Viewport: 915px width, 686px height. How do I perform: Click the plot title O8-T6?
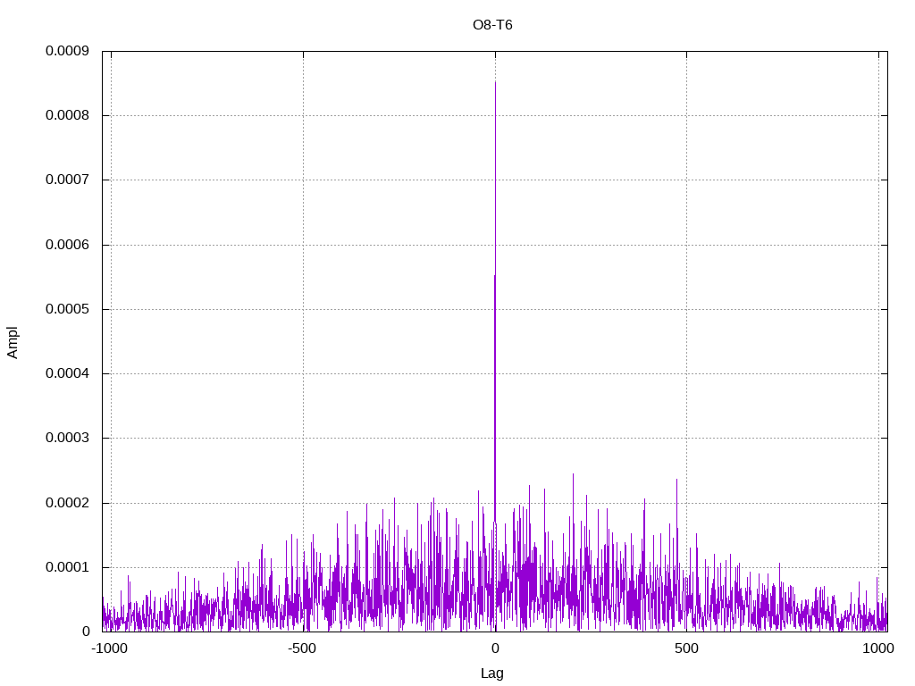(492, 25)
